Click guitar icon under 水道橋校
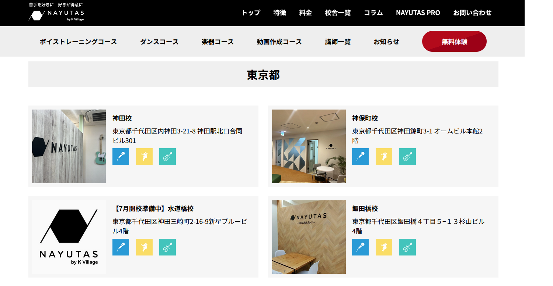 [167, 247]
